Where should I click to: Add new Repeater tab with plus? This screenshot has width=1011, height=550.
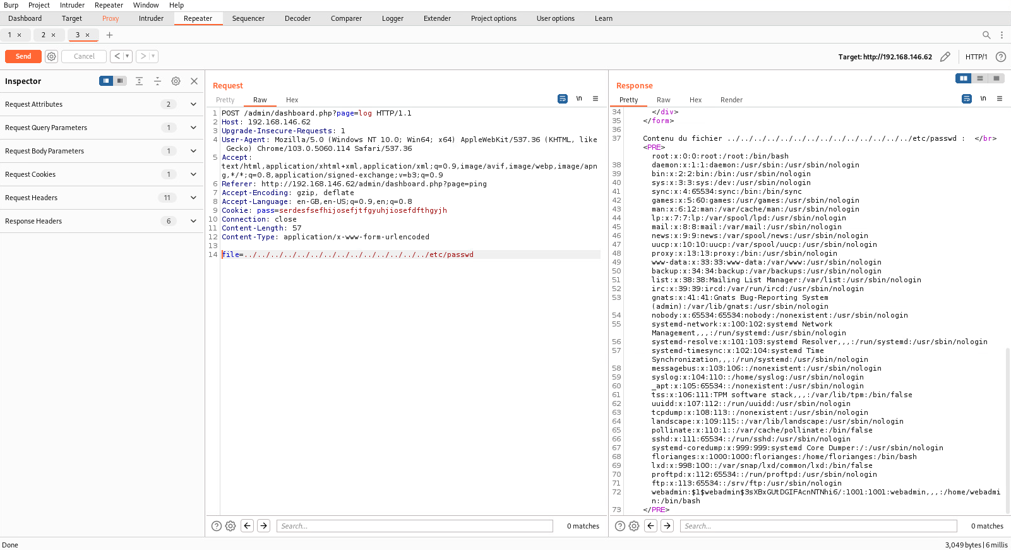109,35
